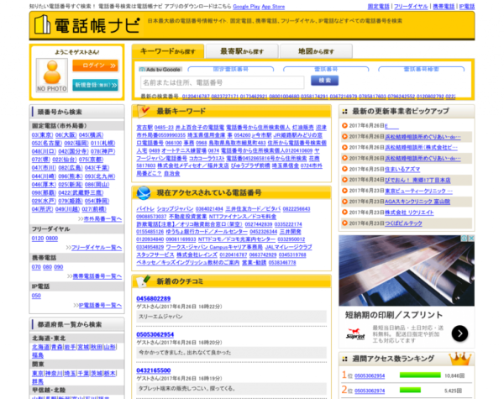Click the globe icon beside 現在アクセスされている電話番号
504x399 pixels.
(x=144, y=193)
